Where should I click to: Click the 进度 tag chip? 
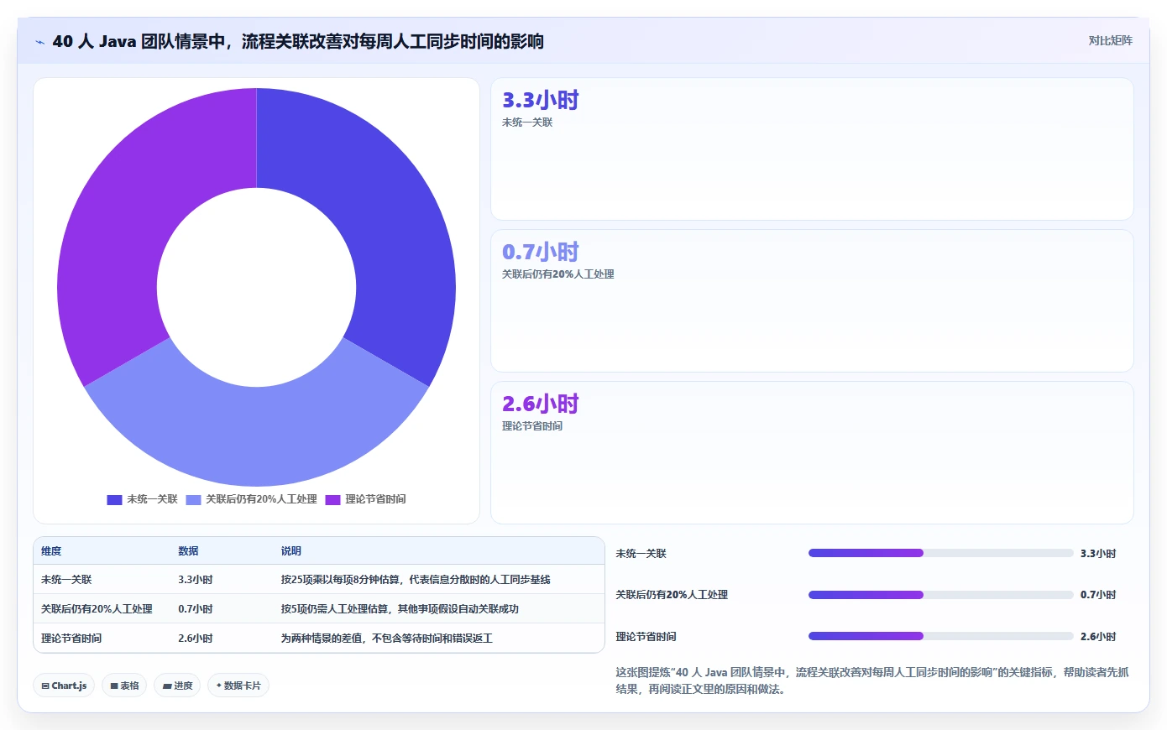(177, 686)
